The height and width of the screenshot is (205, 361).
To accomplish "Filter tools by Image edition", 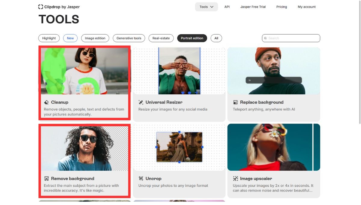I will point(95,38).
